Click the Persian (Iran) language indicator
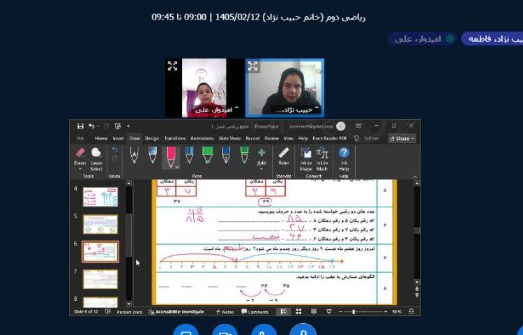Viewport: 523px width, 335px height. click(130, 312)
